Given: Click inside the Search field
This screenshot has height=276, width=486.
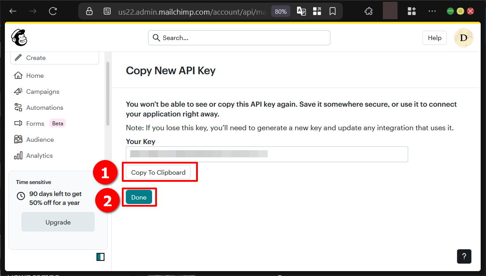Looking at the screenshot, I should 239,38.
